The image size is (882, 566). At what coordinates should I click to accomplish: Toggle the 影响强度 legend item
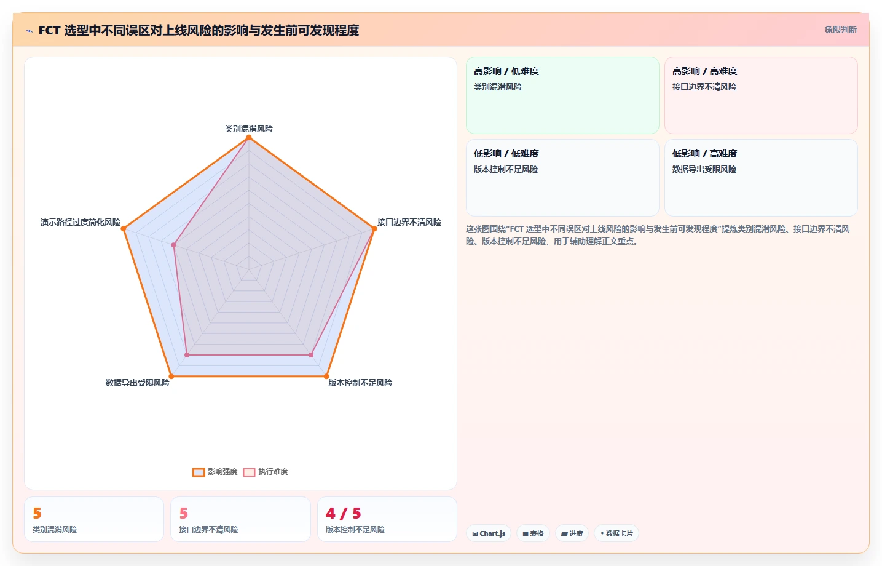pos(215,472)
